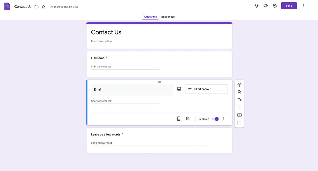Add a new question from sidebar

[x=240, y=85]
